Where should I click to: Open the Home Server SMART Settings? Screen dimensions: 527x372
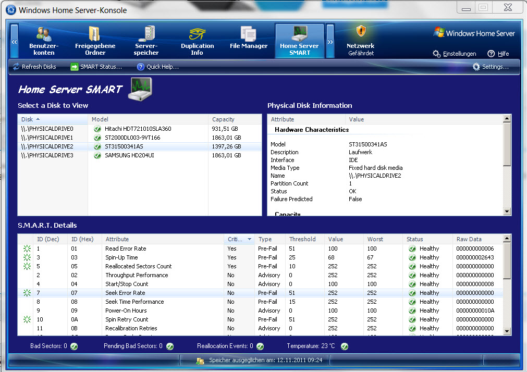coord(491,67)
